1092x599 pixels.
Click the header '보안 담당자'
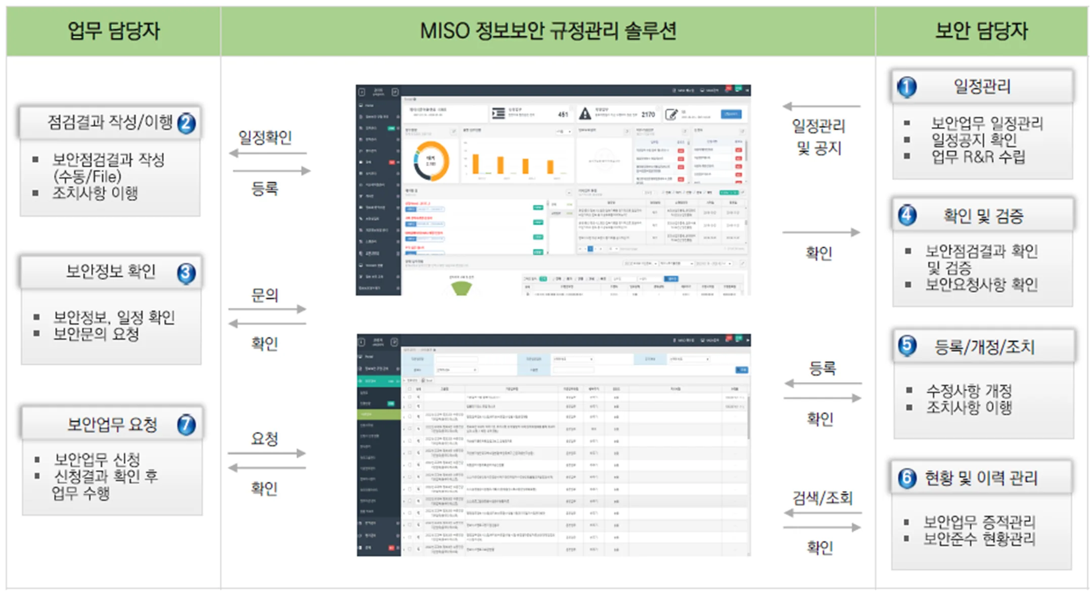(x=981, y=31)
